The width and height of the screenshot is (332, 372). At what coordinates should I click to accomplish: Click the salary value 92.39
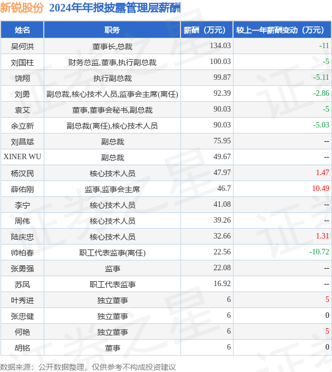point(222,93)
